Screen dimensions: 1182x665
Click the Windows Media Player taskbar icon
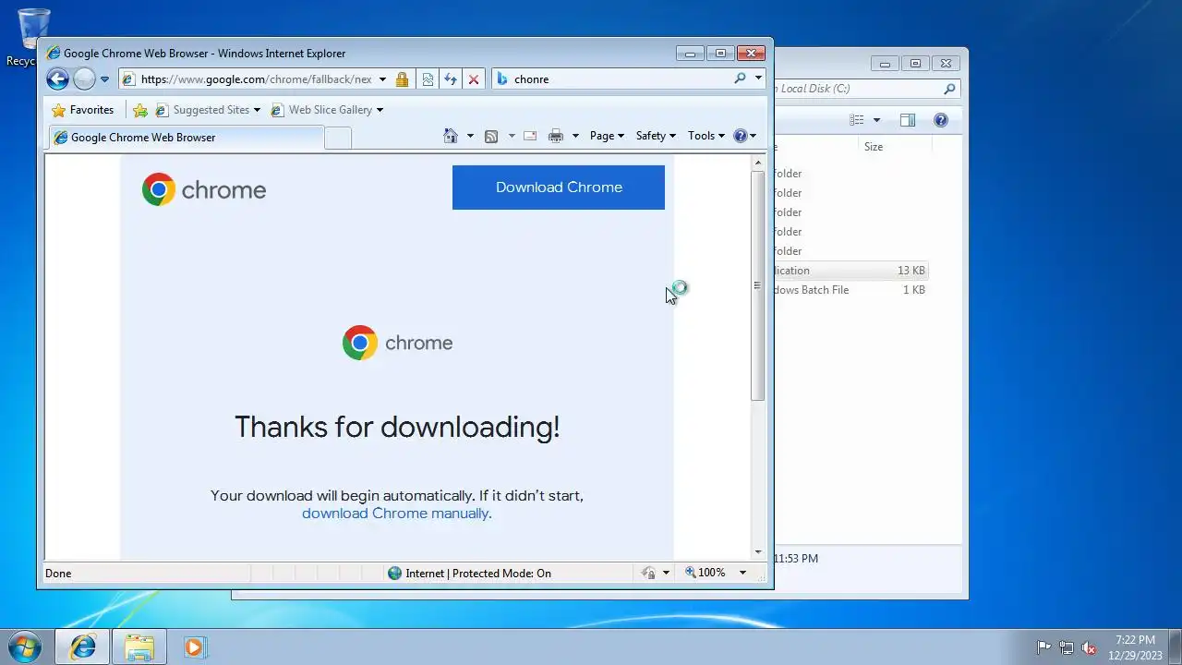194,647
